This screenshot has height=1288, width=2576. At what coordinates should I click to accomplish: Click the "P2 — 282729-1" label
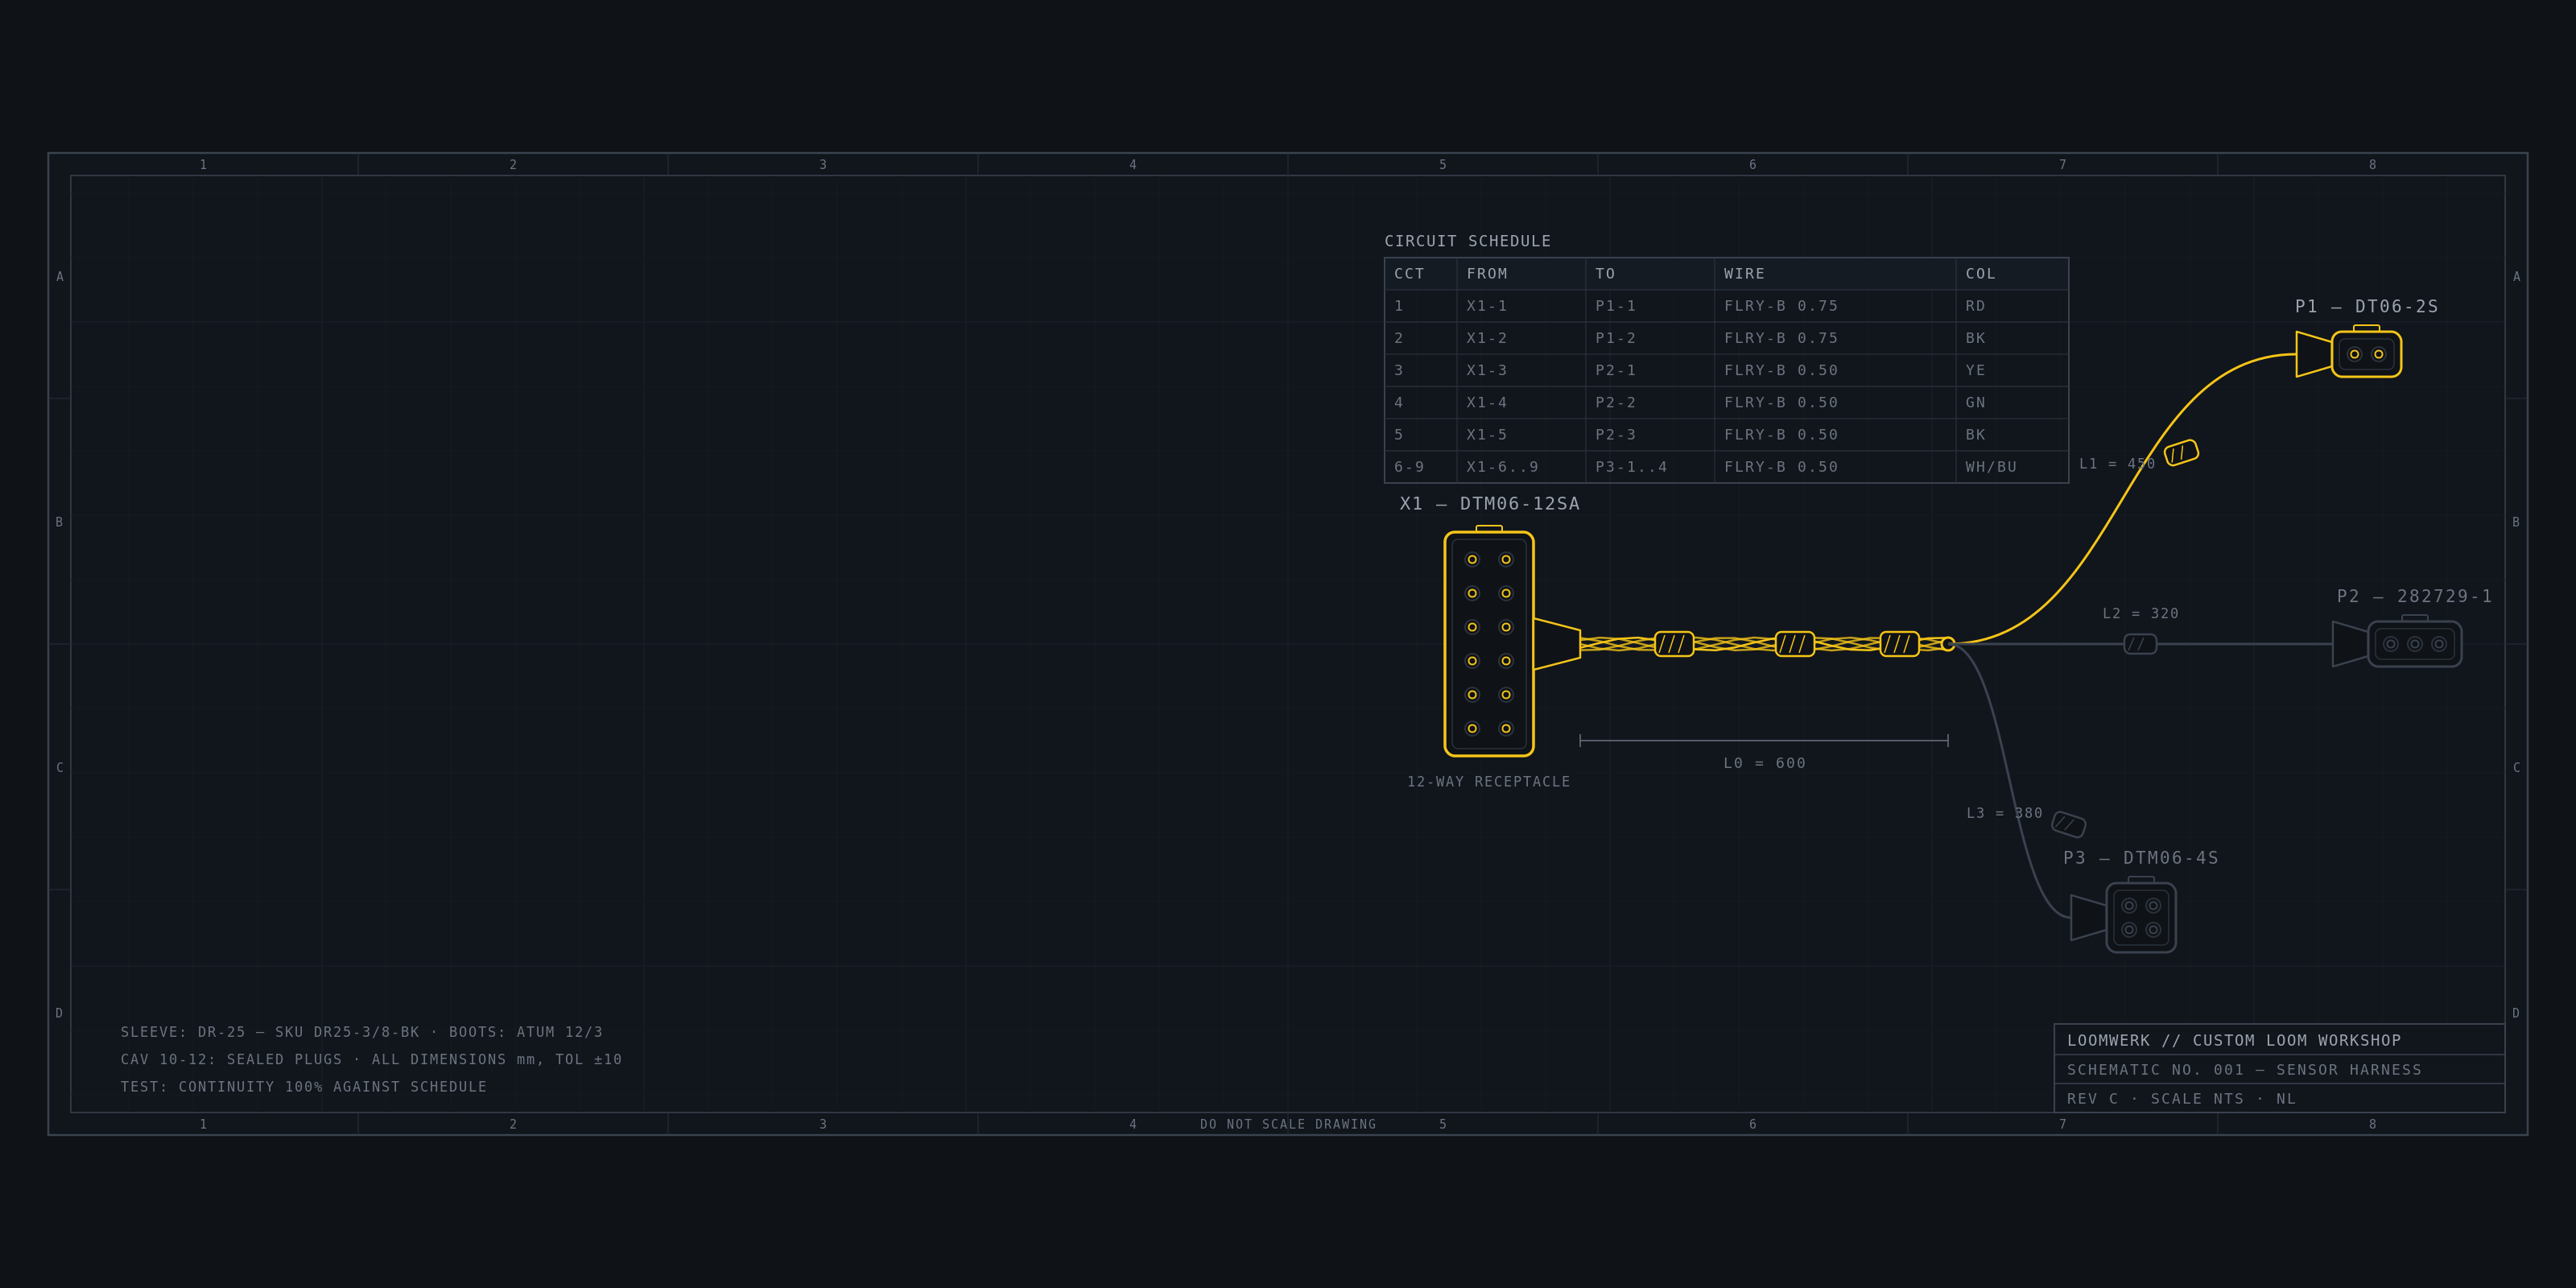(2414, 596)
